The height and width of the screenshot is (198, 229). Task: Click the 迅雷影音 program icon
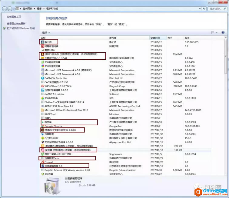(42, 134)
